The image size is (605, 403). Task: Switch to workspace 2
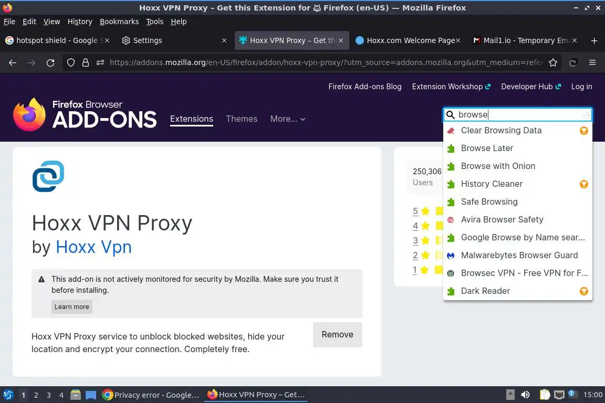click(x=36, y=395)
